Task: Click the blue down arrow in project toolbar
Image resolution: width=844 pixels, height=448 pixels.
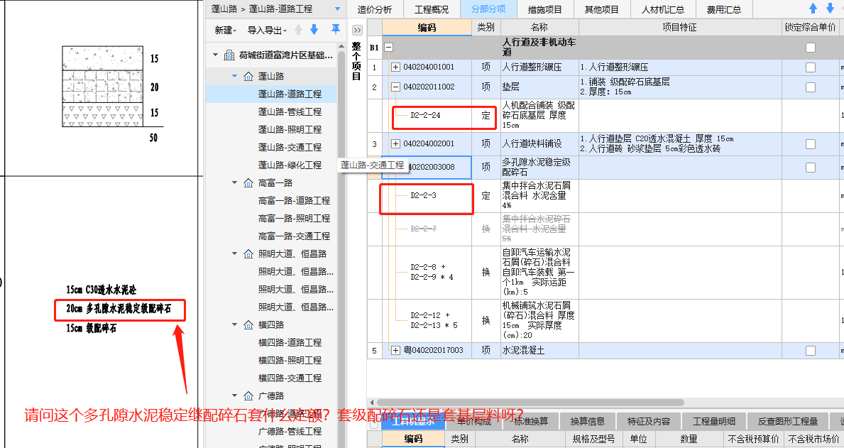Action: (x=314, y=30)
